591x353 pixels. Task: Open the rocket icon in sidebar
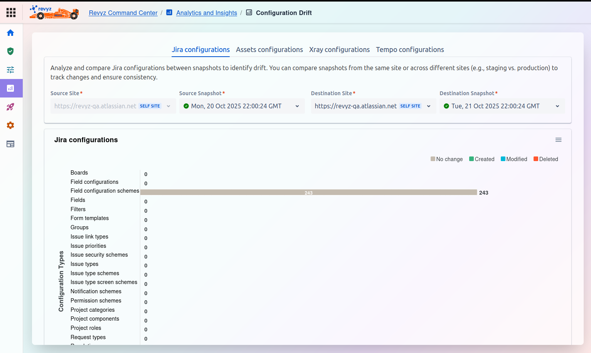(x=10, y=107)
